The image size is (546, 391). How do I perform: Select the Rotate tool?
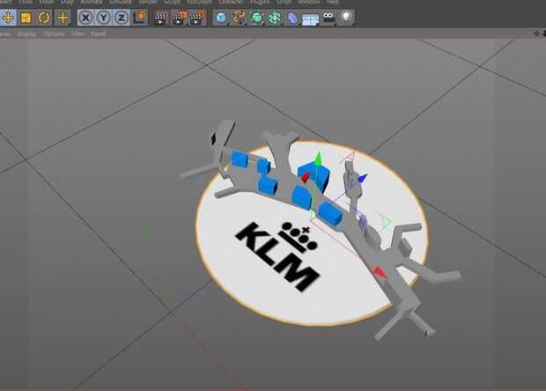pos(44,18)
